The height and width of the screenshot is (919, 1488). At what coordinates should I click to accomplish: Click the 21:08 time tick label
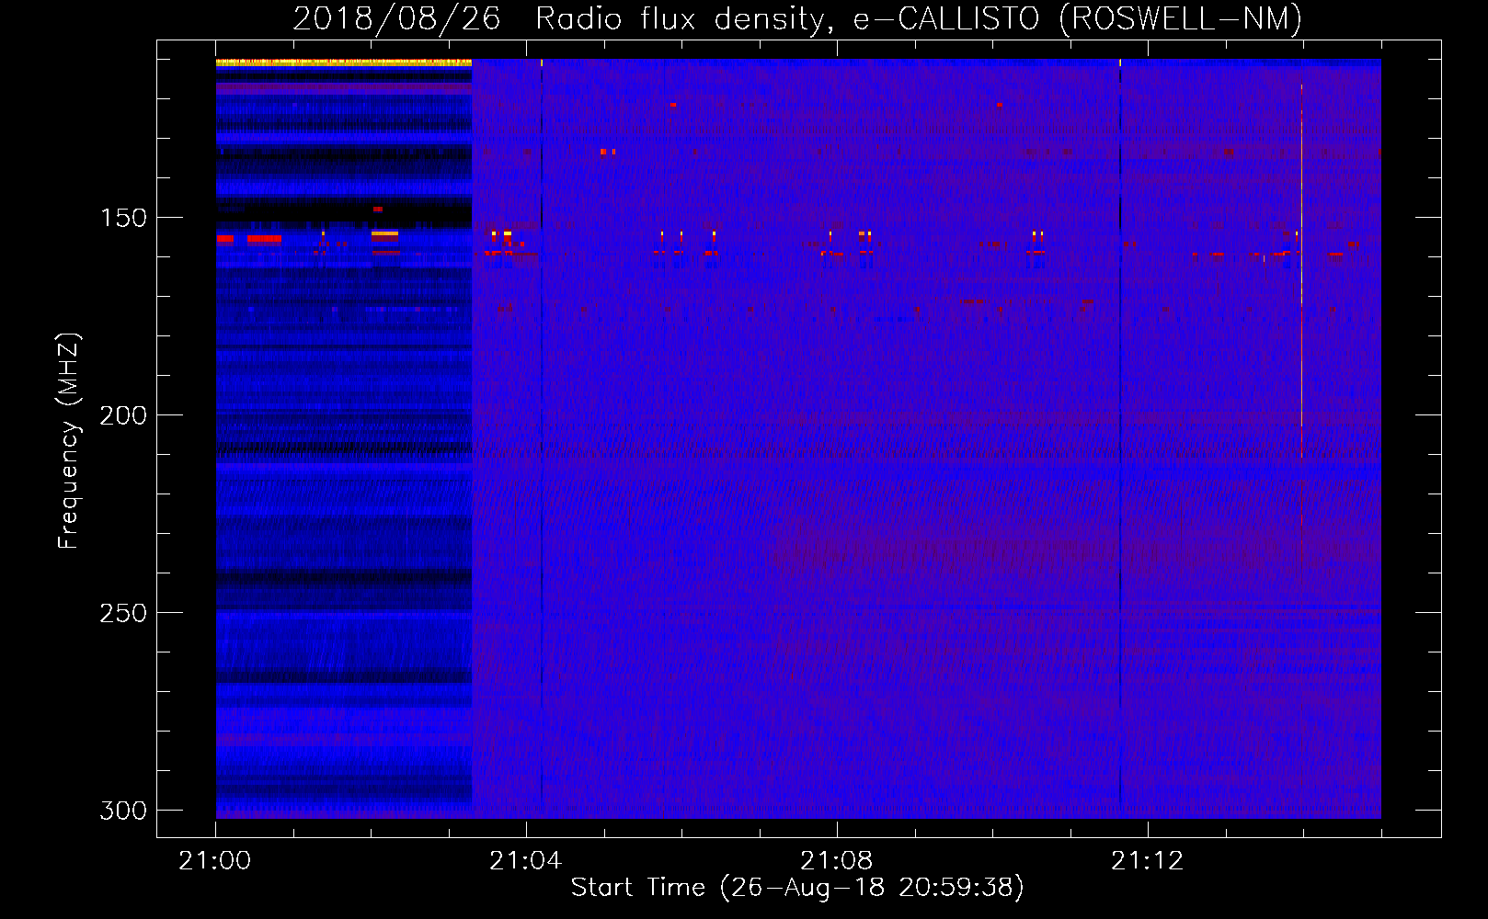pos(836,861)
